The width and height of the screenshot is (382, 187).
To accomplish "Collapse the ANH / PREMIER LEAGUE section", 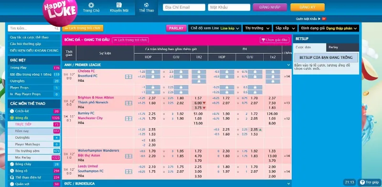I will 289,65.
